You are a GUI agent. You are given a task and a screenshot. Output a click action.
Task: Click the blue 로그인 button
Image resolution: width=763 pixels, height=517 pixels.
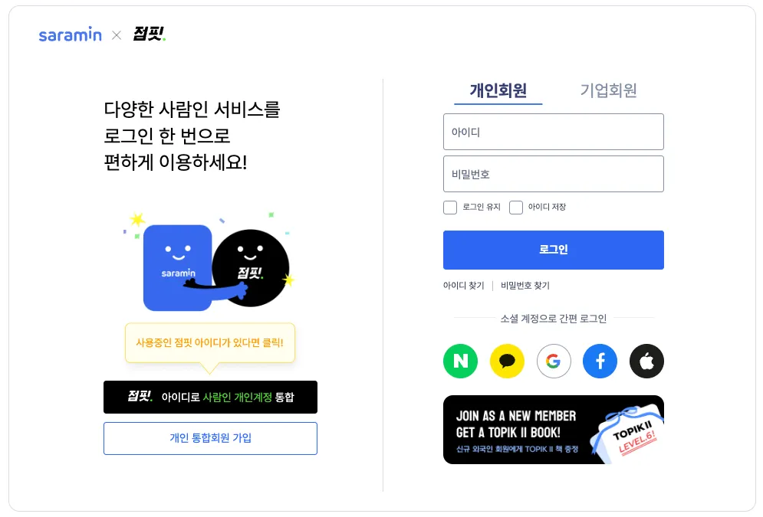(x=554, y=250)
